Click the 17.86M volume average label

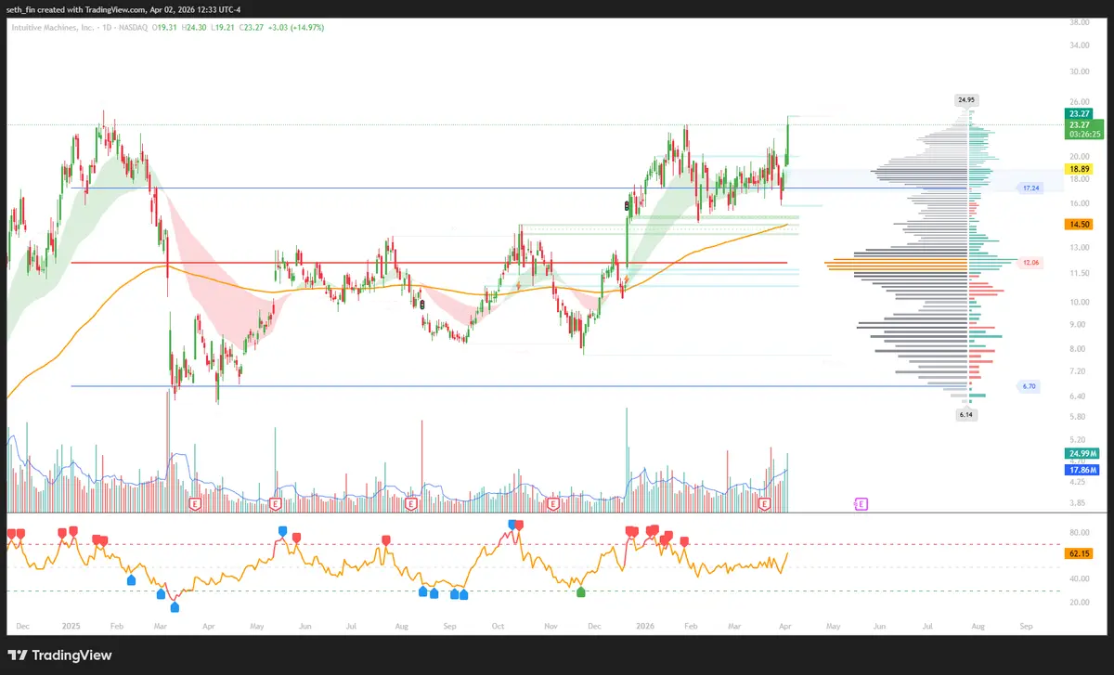point(1083,470)
